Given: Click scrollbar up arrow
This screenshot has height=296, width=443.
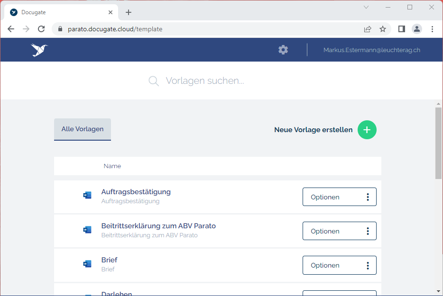Looking at the screenshot, I should pyautogui.click(x=438, y=104).
